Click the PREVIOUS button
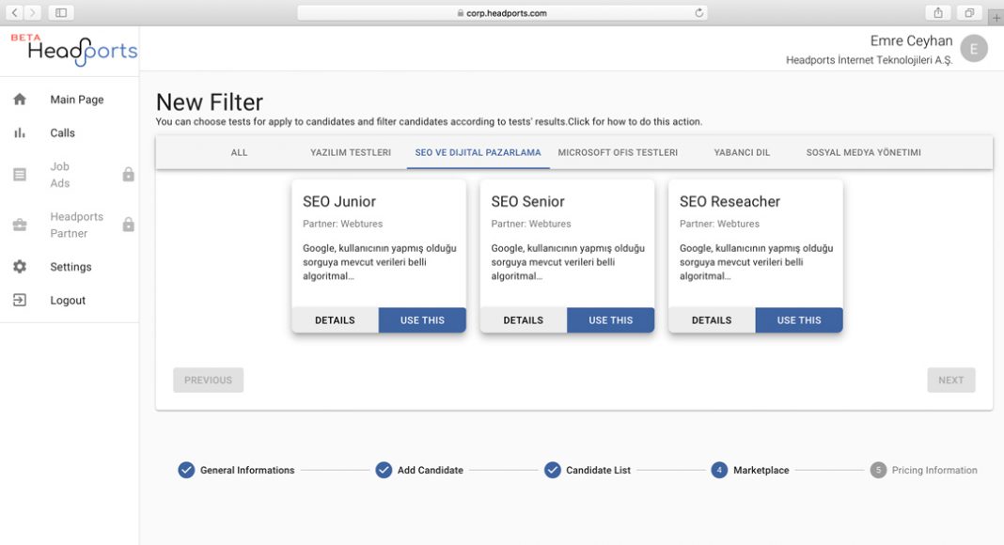Screen dimensions: 1004x545 pos(208,380)
